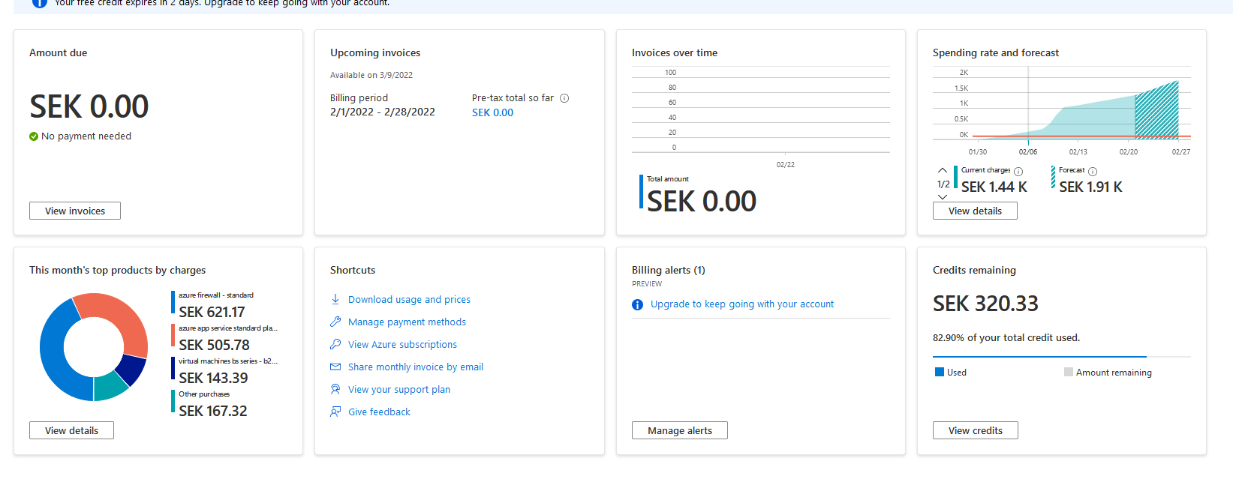Open the View credits button
Image resolution: width=1233 pixels, height=491 pixels.
pyautogui.click(x=975, y=430)
